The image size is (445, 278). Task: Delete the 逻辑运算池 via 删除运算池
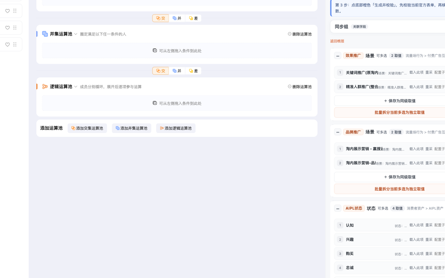pos(300,87)
